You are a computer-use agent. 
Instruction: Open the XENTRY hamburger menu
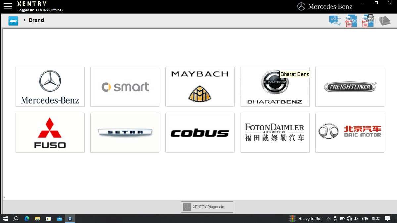(x=8, y=6)
